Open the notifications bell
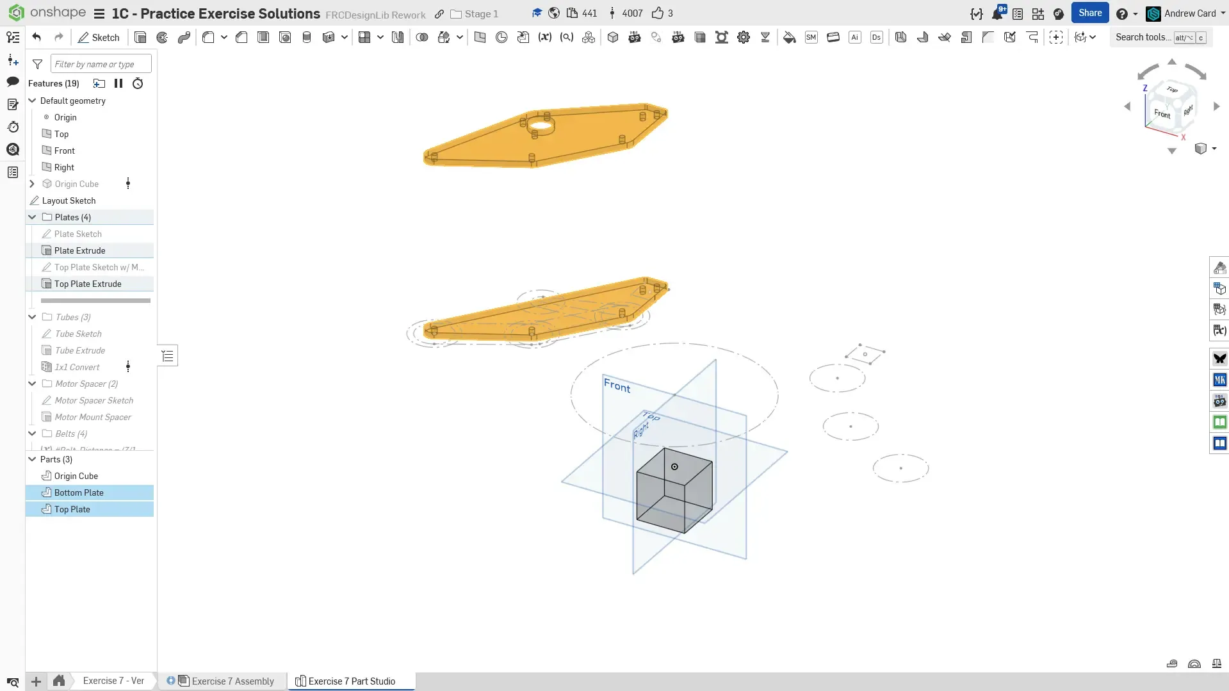The height and width of the screenshot is (691, 1229). 997,13
